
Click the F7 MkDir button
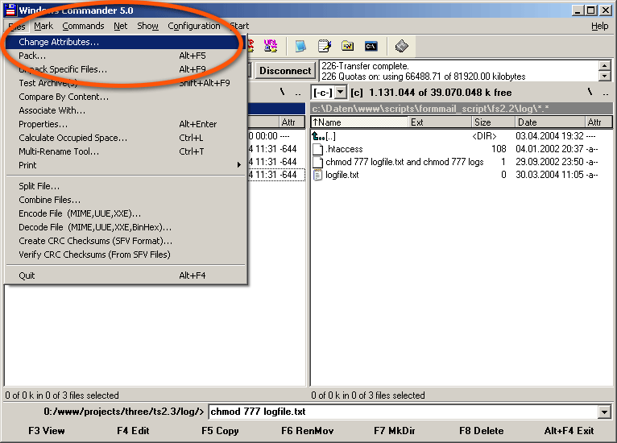[x=394, y=431]
